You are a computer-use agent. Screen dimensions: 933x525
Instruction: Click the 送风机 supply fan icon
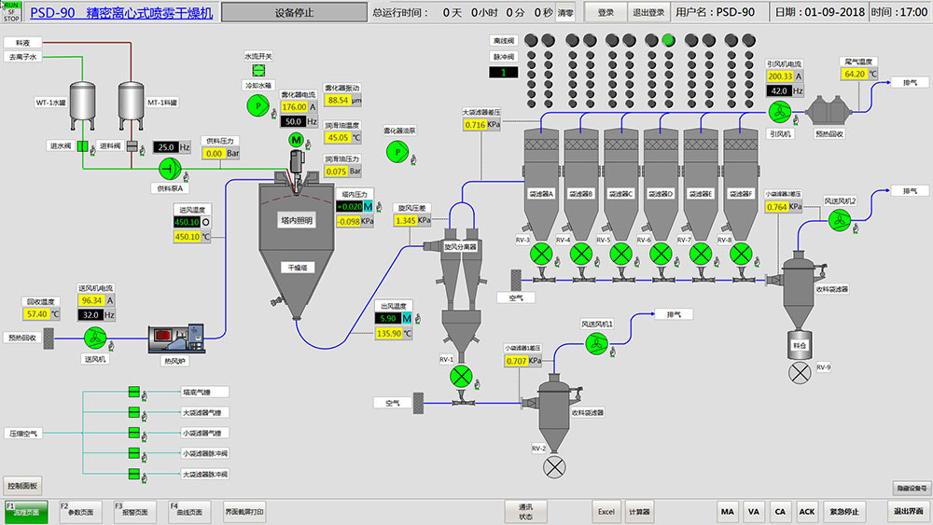(x=94, y=337)
